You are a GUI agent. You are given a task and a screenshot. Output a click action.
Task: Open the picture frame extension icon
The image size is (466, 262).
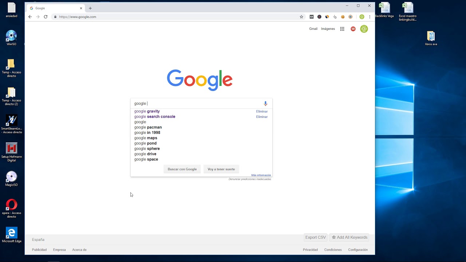click(351, 17)
